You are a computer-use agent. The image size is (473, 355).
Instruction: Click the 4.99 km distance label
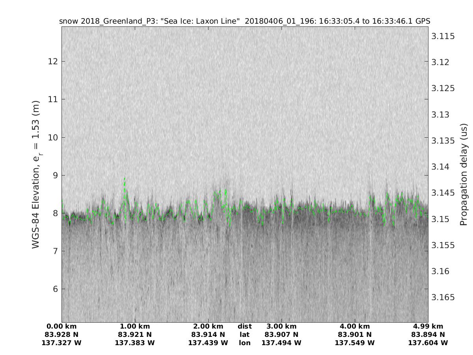click(428, 327)
